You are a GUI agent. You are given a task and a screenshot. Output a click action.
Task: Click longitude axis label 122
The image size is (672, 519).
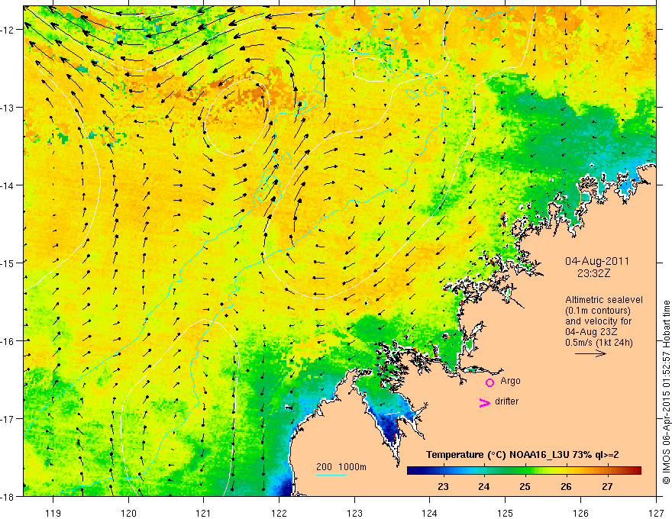point(279,513)
